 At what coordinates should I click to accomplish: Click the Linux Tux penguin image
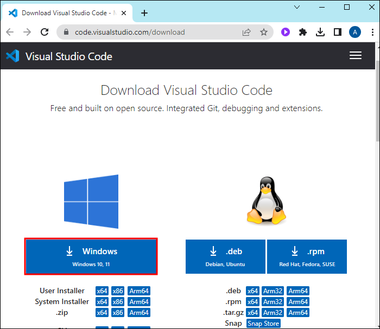click(x=267, y=201)
